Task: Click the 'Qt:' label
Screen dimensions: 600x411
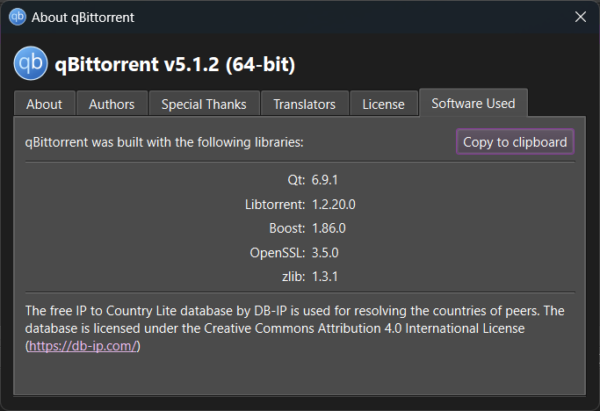Action: coord(296,180)
